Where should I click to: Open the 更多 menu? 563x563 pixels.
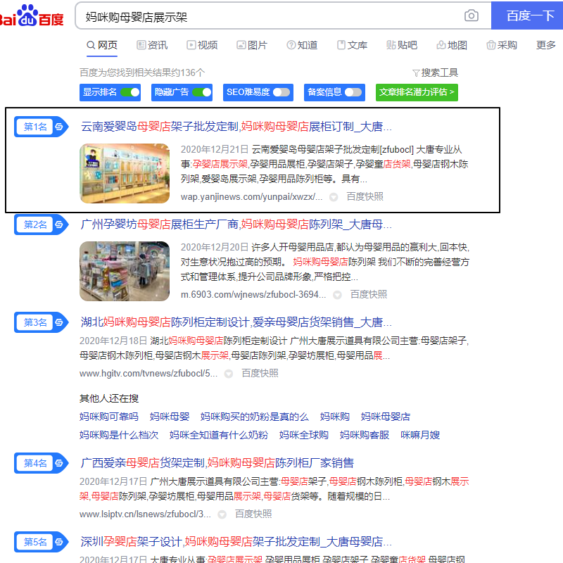coord(546,45)
